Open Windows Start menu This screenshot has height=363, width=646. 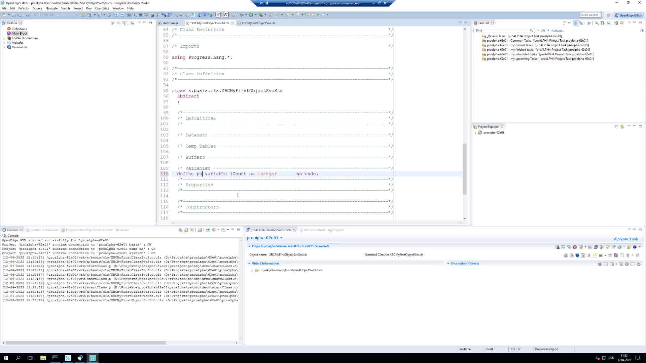pyautogui.click(x=6, y=358)
